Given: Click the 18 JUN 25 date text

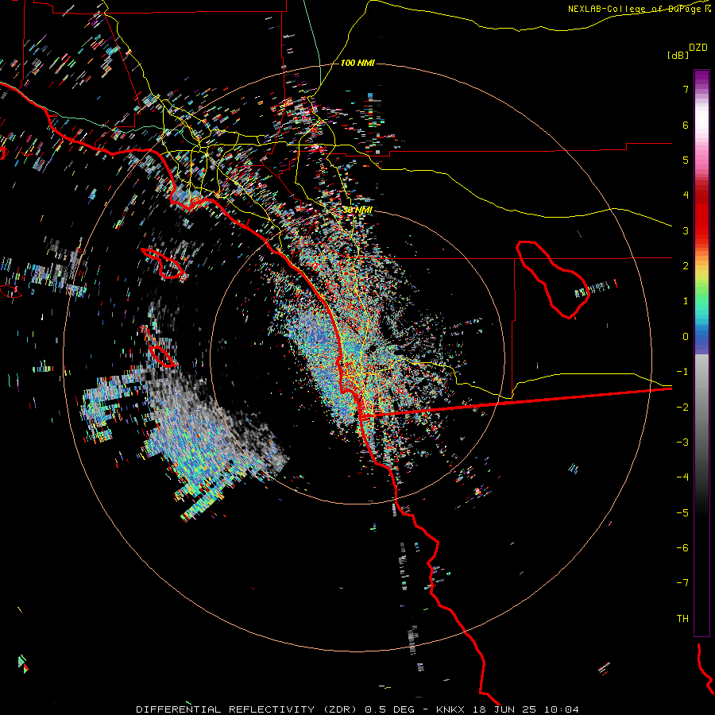Looking at the screenshot, I should (x=505, y=709).
